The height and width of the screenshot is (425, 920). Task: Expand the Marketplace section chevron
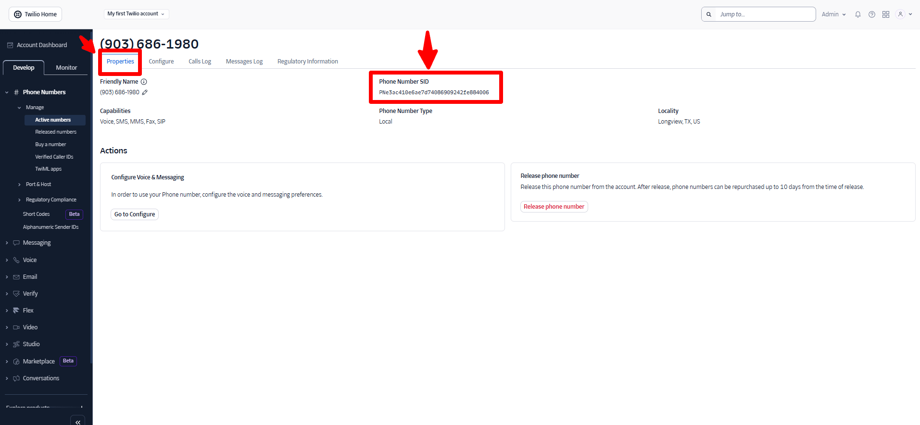[7, 362]
